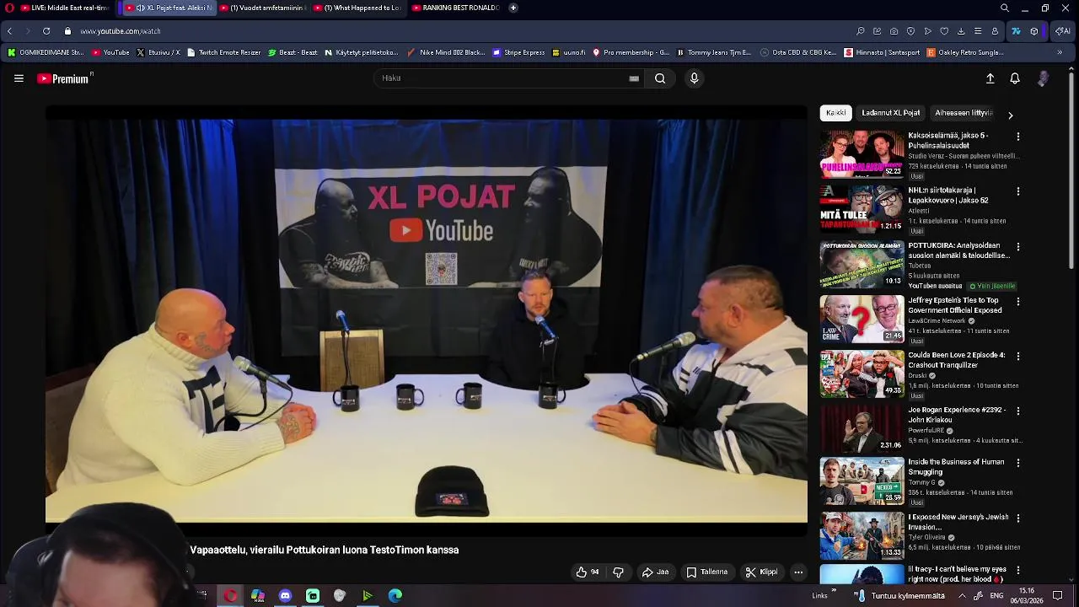Viewport: 1079px width, 607px height.
Task: Switch to LIVE: Middle East browser tab
Action: pyautogui.click(x=65, y=8)
